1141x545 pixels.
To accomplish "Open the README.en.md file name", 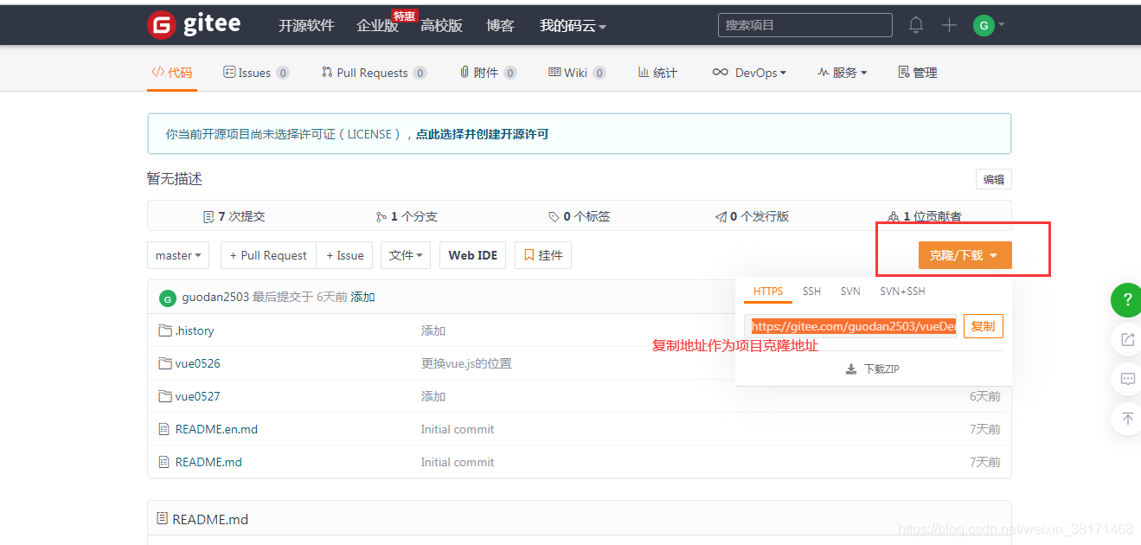I will (x=216, y=429).
